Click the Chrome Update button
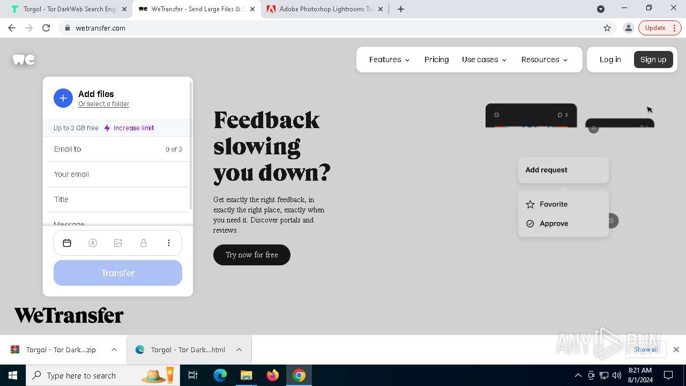The image size is (686, 386). pos(660,28)
